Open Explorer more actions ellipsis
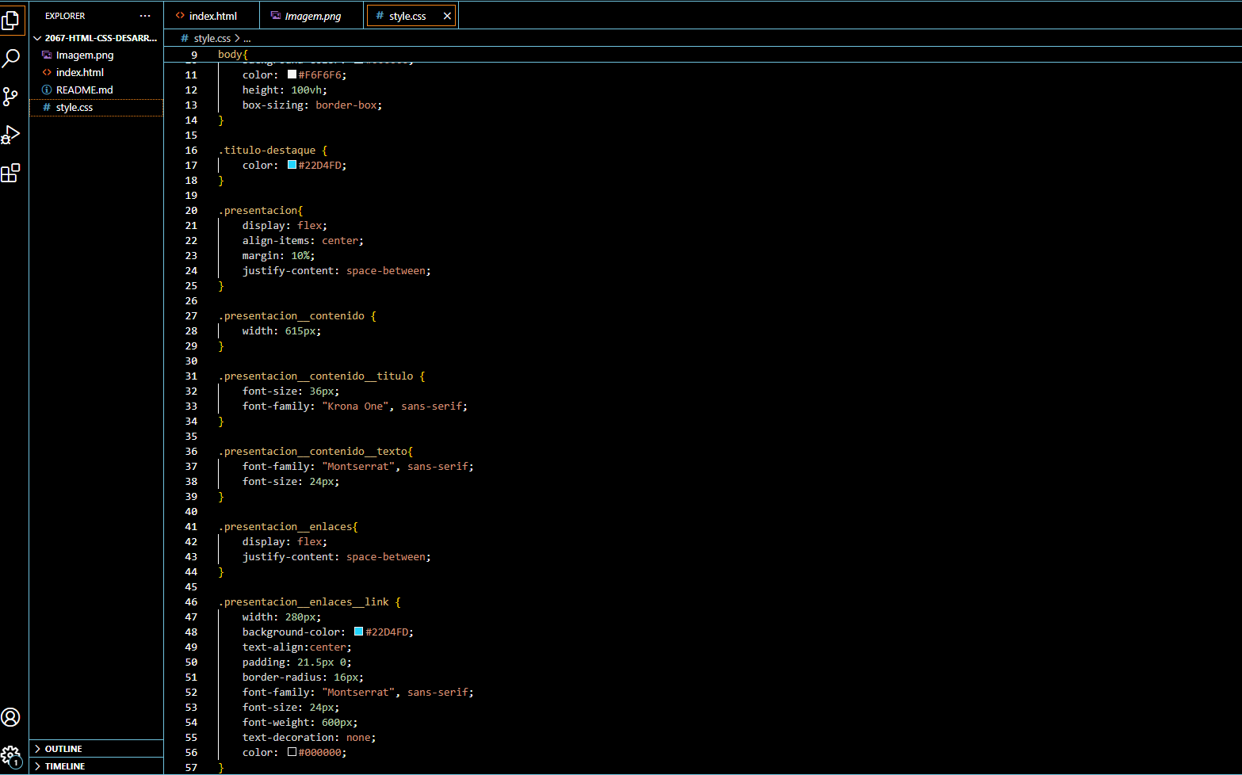 [x=145, y=16]
